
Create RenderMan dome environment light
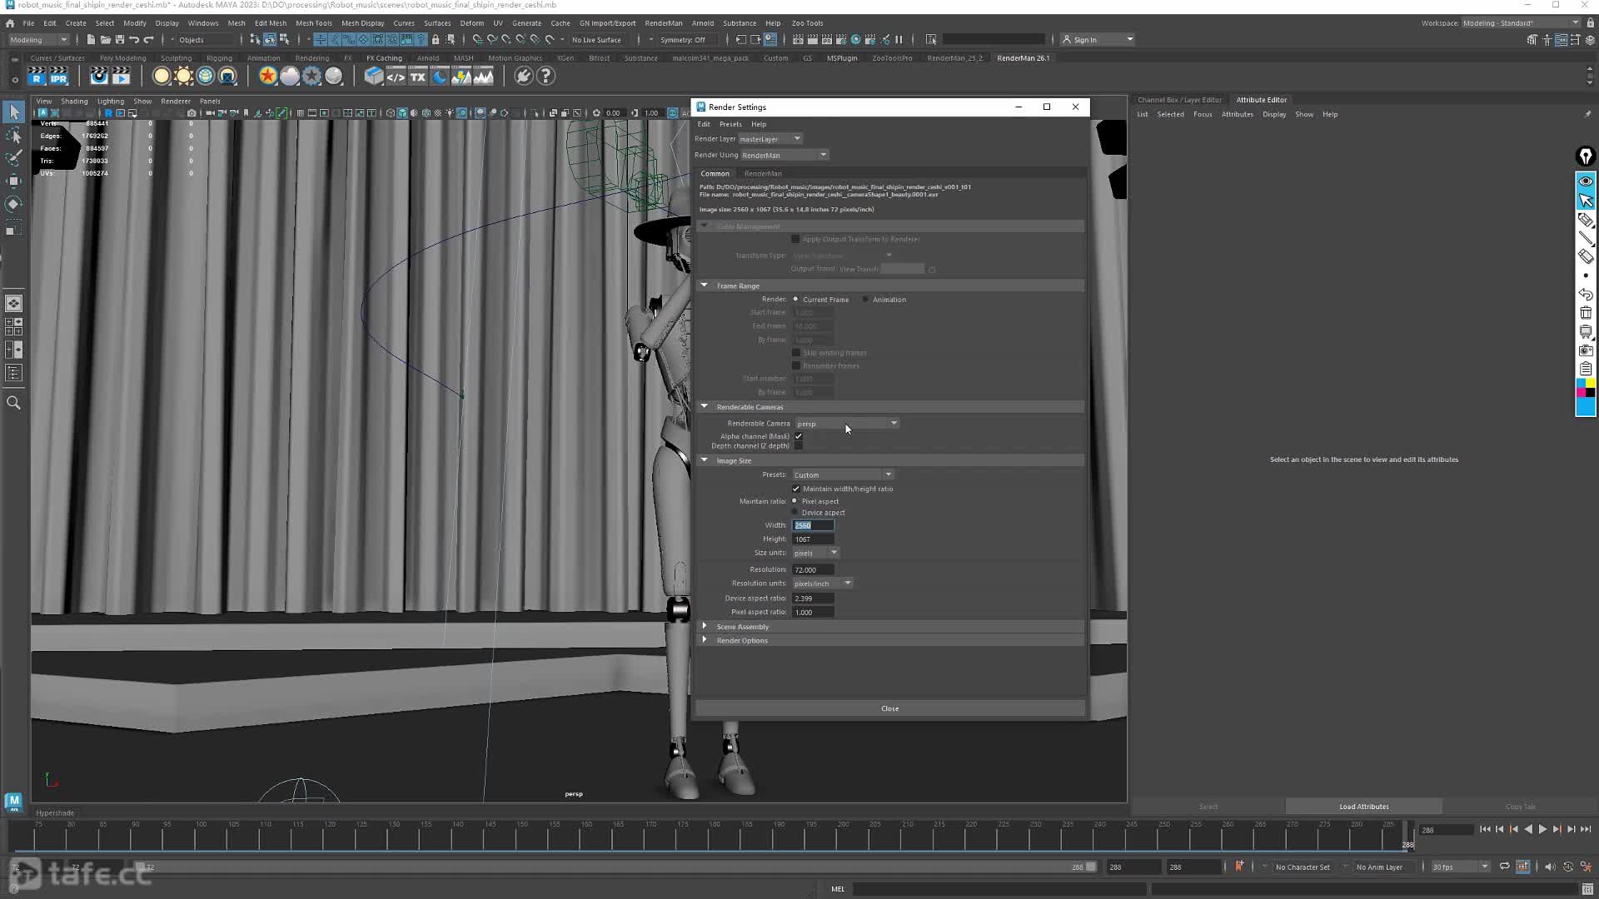pos(206,77)
